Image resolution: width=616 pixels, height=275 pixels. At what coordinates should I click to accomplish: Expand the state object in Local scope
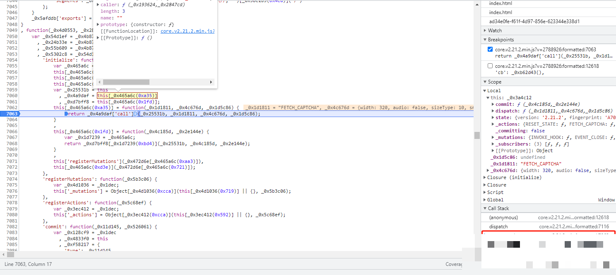tap(493, 117)
